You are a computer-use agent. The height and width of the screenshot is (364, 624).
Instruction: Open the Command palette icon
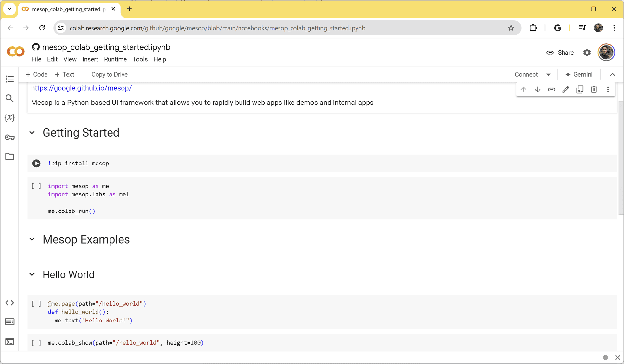point(10,322)
